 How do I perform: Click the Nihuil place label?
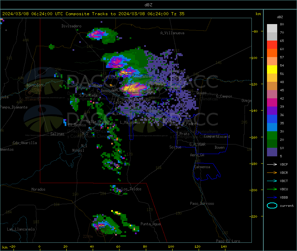coord(78,150)
